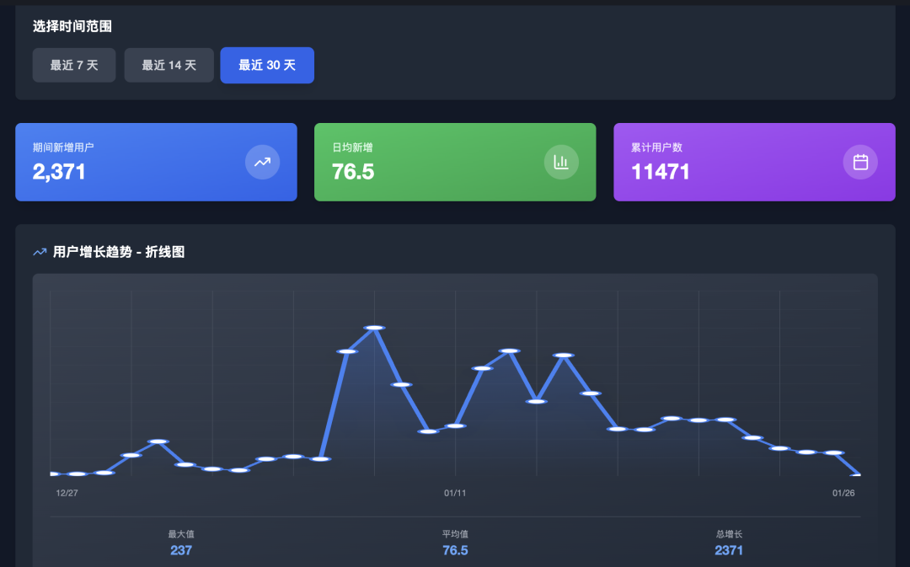
Task: Click the last data point above 01/26
Action: pyautogui.click(x=858, y=475)
